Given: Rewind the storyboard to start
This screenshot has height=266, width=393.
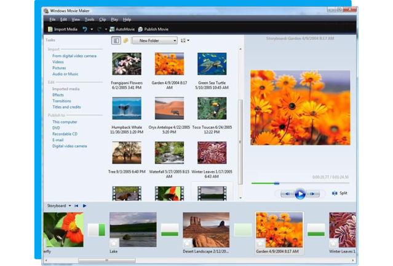Looking at the screenshot, I should click(76, 206).
